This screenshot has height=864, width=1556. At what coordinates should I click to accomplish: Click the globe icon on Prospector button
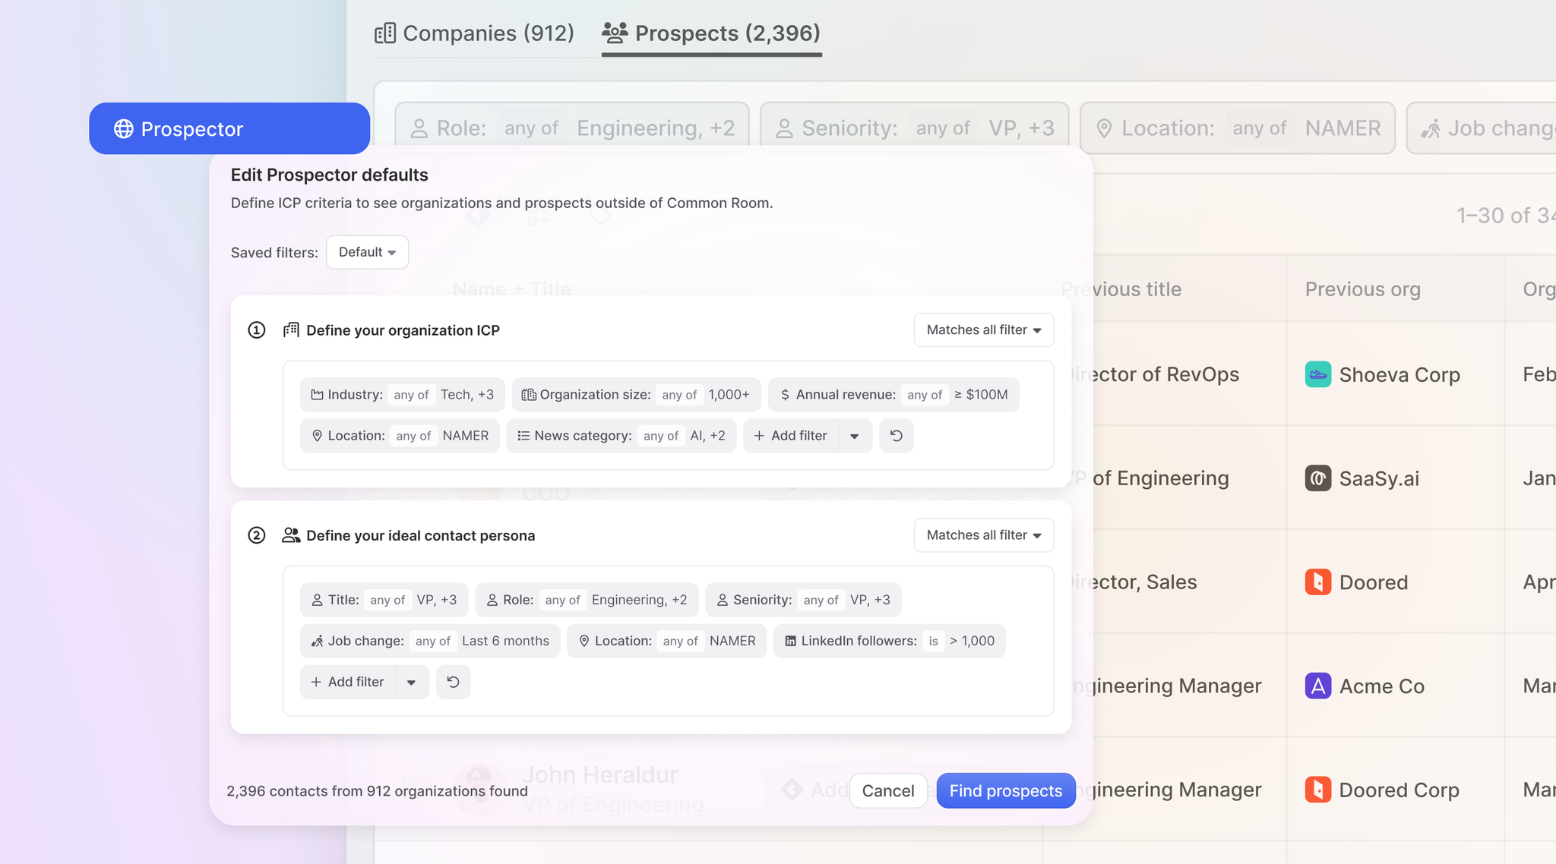(x=124, y=129)
